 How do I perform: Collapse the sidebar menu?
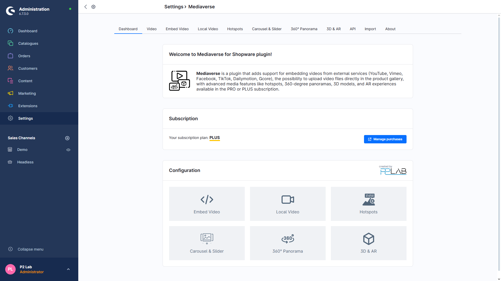click(x=39, y=249)
